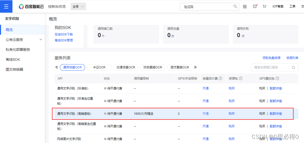The width and height of the screenshot is (304, 143).
Task: Click 配额详情 for 标准含位置版
Action: point(276,101)
